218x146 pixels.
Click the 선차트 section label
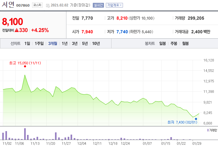tap(16, 43)
